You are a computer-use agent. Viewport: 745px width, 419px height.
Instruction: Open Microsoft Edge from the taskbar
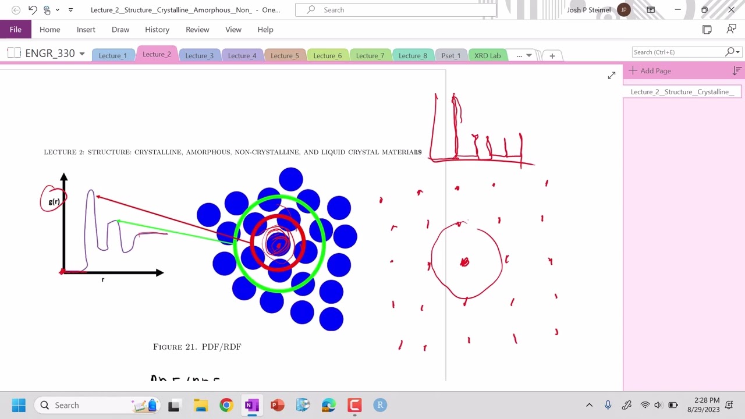(x=329, y=405)
